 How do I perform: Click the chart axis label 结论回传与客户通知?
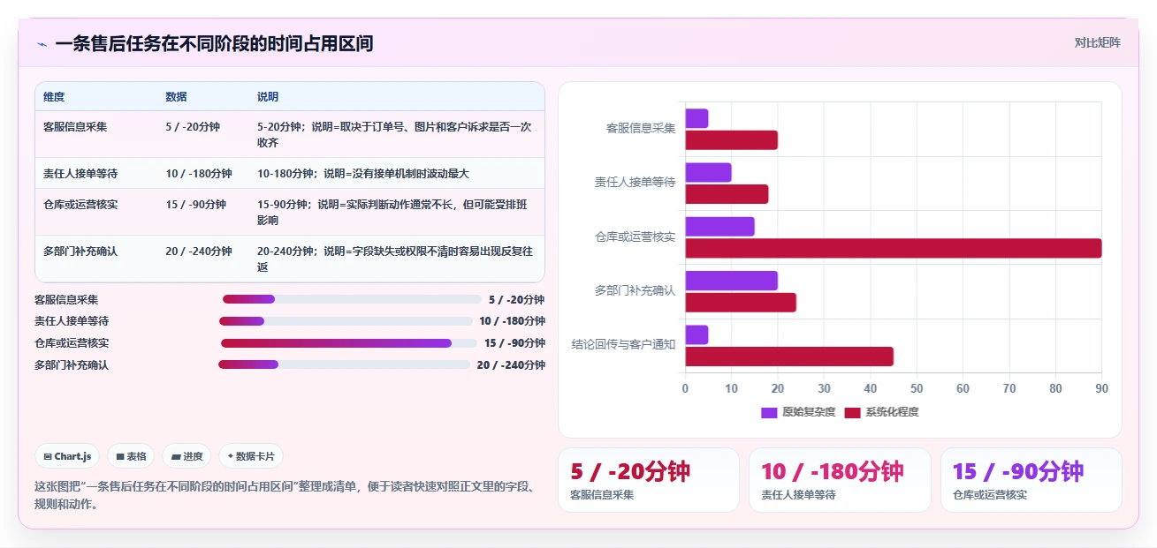[623, 345]
